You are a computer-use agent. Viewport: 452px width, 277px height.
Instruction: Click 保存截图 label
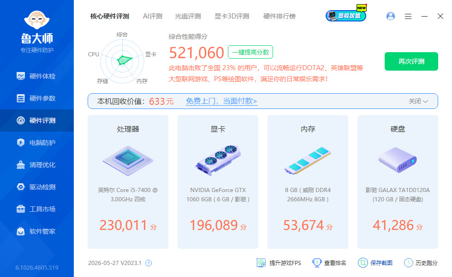pos(381,263)
